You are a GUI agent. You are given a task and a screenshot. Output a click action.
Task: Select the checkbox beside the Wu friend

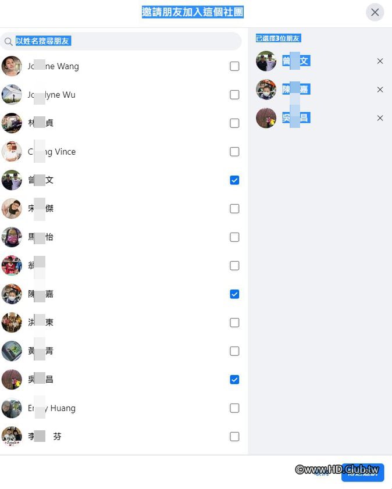(x=234, y=95)
